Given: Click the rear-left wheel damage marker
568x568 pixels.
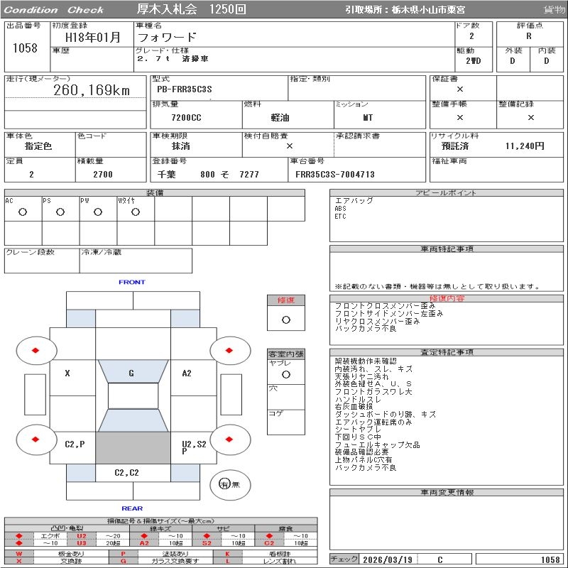Looking at the screenshot, I should (x=35, y=440).
